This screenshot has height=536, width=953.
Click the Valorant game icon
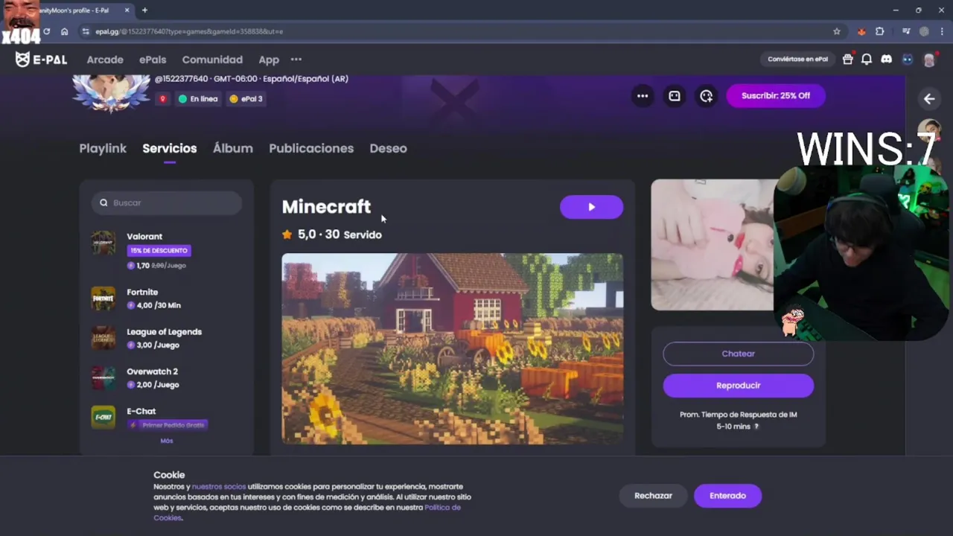click(x=103, y=243)
